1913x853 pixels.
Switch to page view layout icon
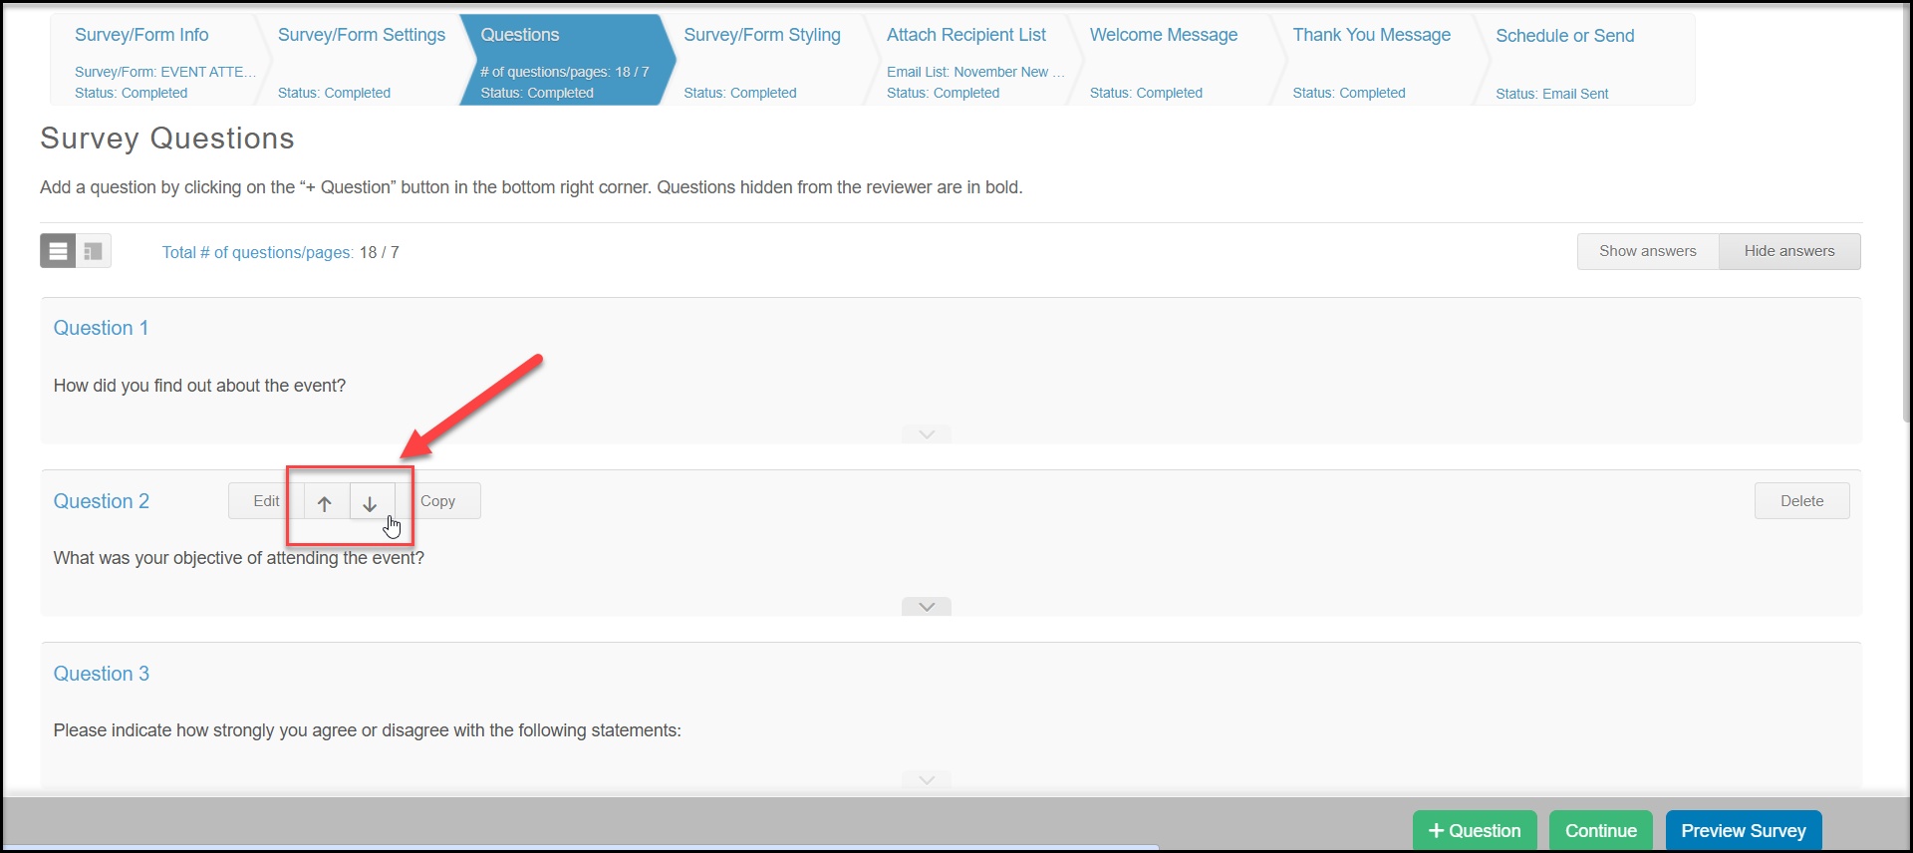coord(94,251)
